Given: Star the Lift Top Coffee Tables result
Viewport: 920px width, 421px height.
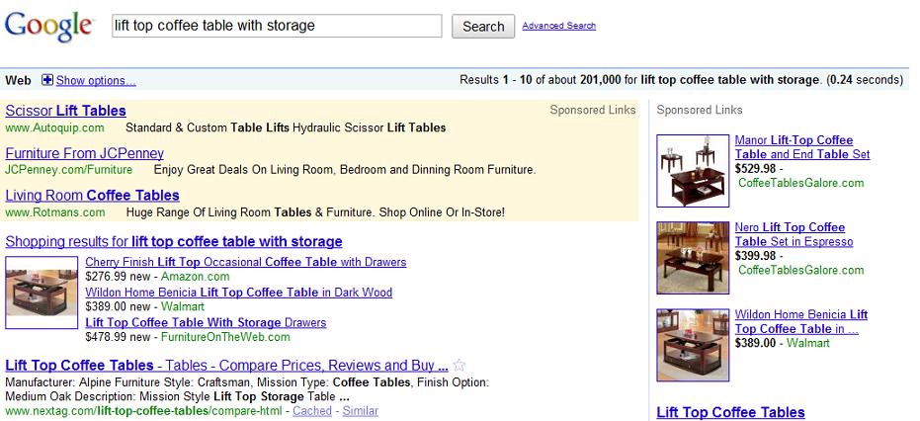Looking at the screenshot, I should pyautogui.click(x=460, y=365).
